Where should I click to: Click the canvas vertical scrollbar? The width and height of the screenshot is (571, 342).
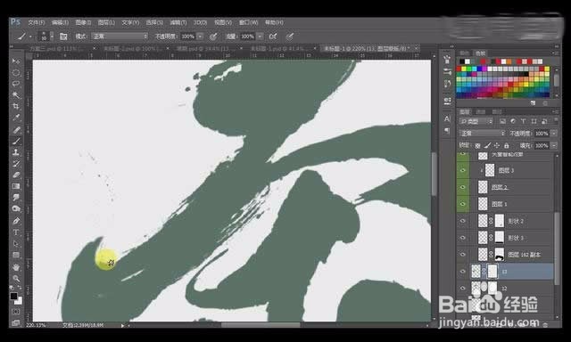(x=434, y=175)
